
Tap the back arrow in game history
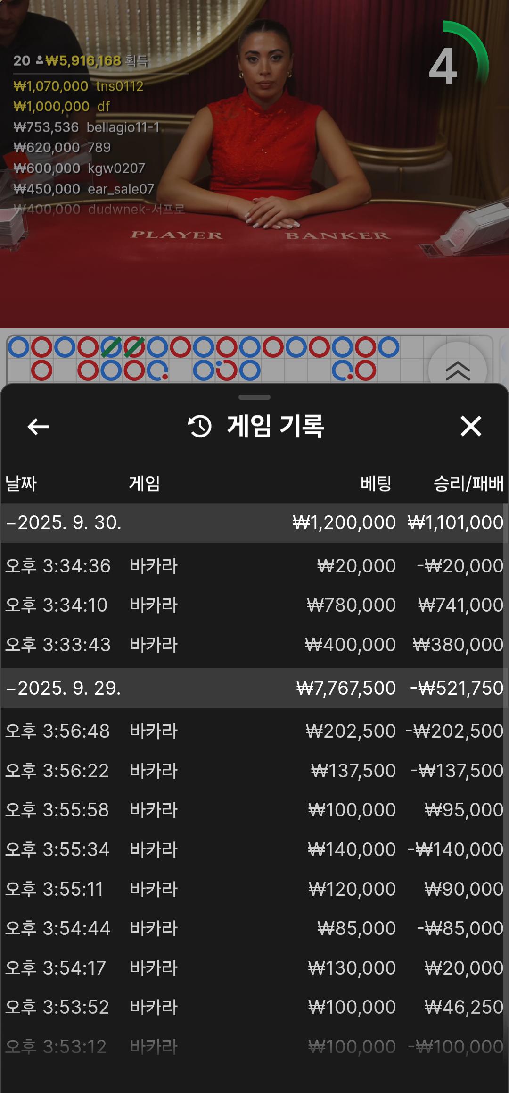tap(38, 427)
